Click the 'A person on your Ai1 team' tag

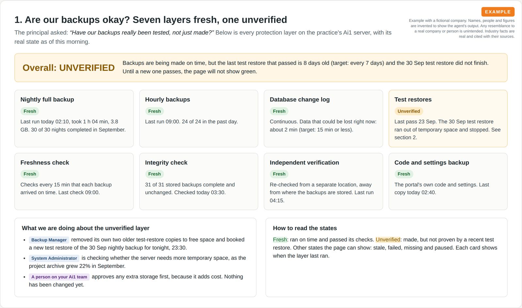pyautogui.click(x=59, y=277)
